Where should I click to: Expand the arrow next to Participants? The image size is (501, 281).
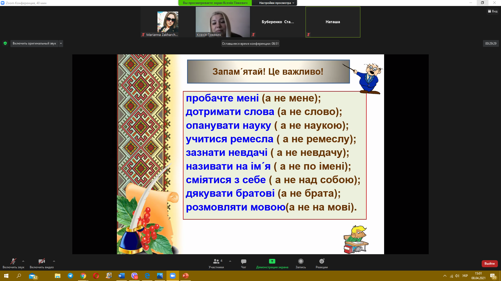(230, 261)
